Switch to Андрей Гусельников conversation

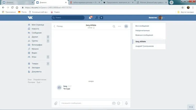[x=144, y=46]
